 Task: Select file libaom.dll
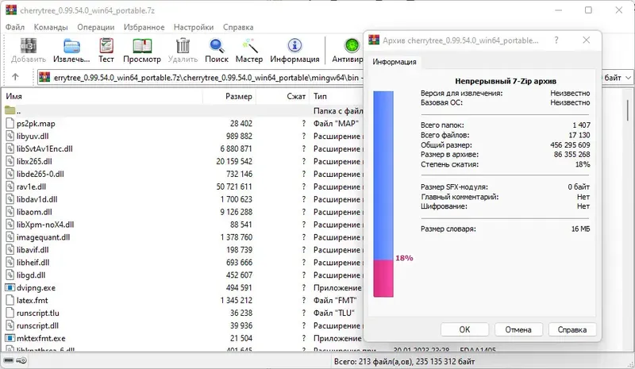pos(34,212)
